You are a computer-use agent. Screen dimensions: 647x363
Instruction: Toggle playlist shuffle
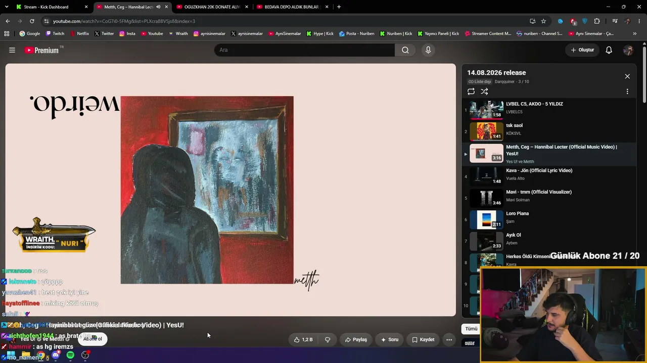484,91
